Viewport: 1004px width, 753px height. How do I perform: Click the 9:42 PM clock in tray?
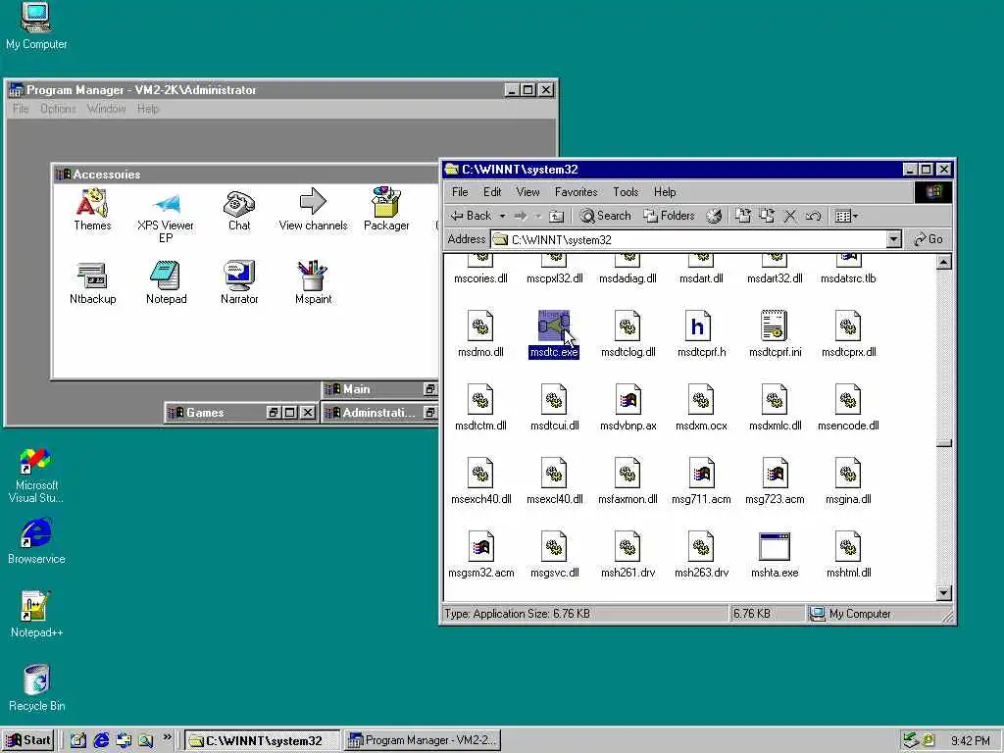pos(970,741)
